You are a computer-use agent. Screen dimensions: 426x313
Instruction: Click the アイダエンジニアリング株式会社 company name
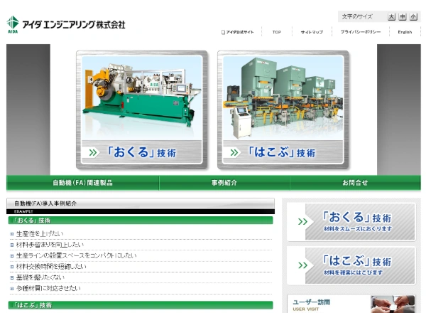(74, 25)
